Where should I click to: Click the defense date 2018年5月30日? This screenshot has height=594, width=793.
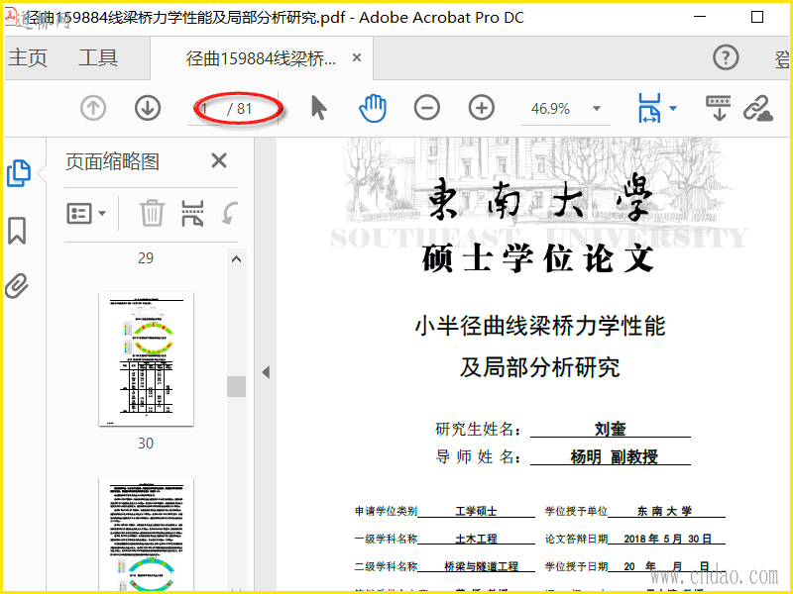pyautogui.click(x=667, y=539)
